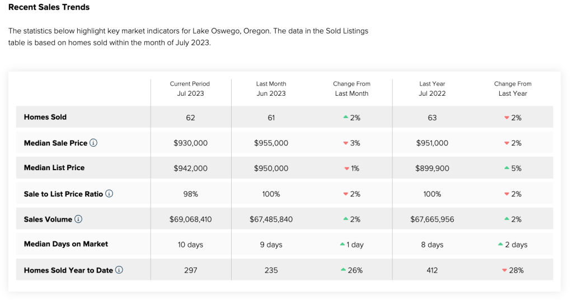Click the Homes Sold row label
573x300 pixels.
(x=45, y=117)
